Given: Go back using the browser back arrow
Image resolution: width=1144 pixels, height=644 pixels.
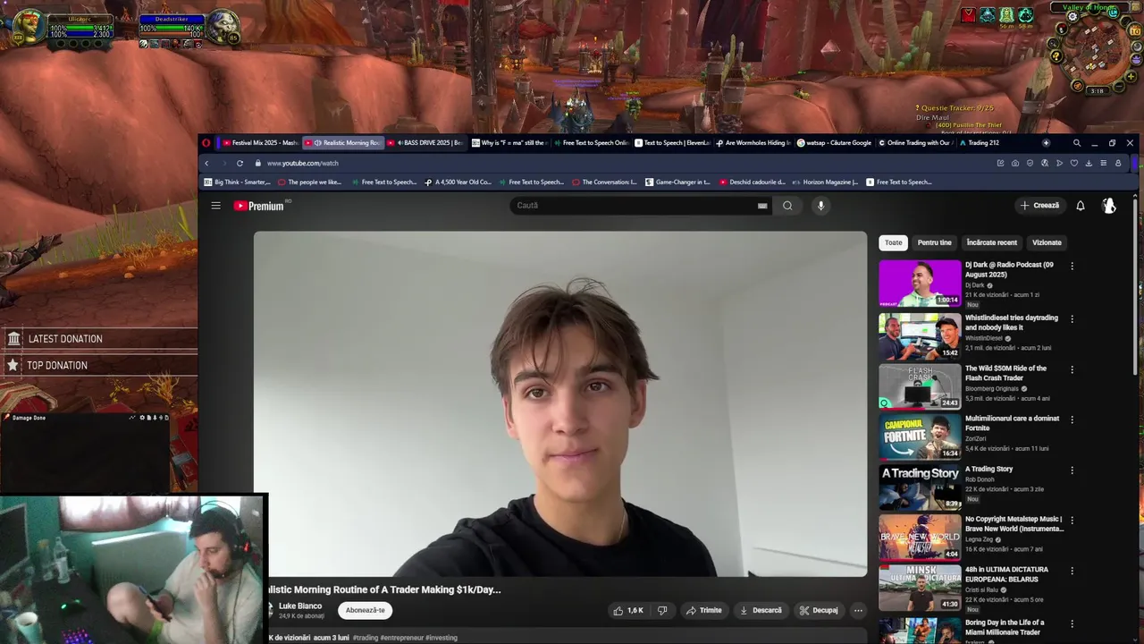Looking at the screenshot, I should click(x=206, y=163).
